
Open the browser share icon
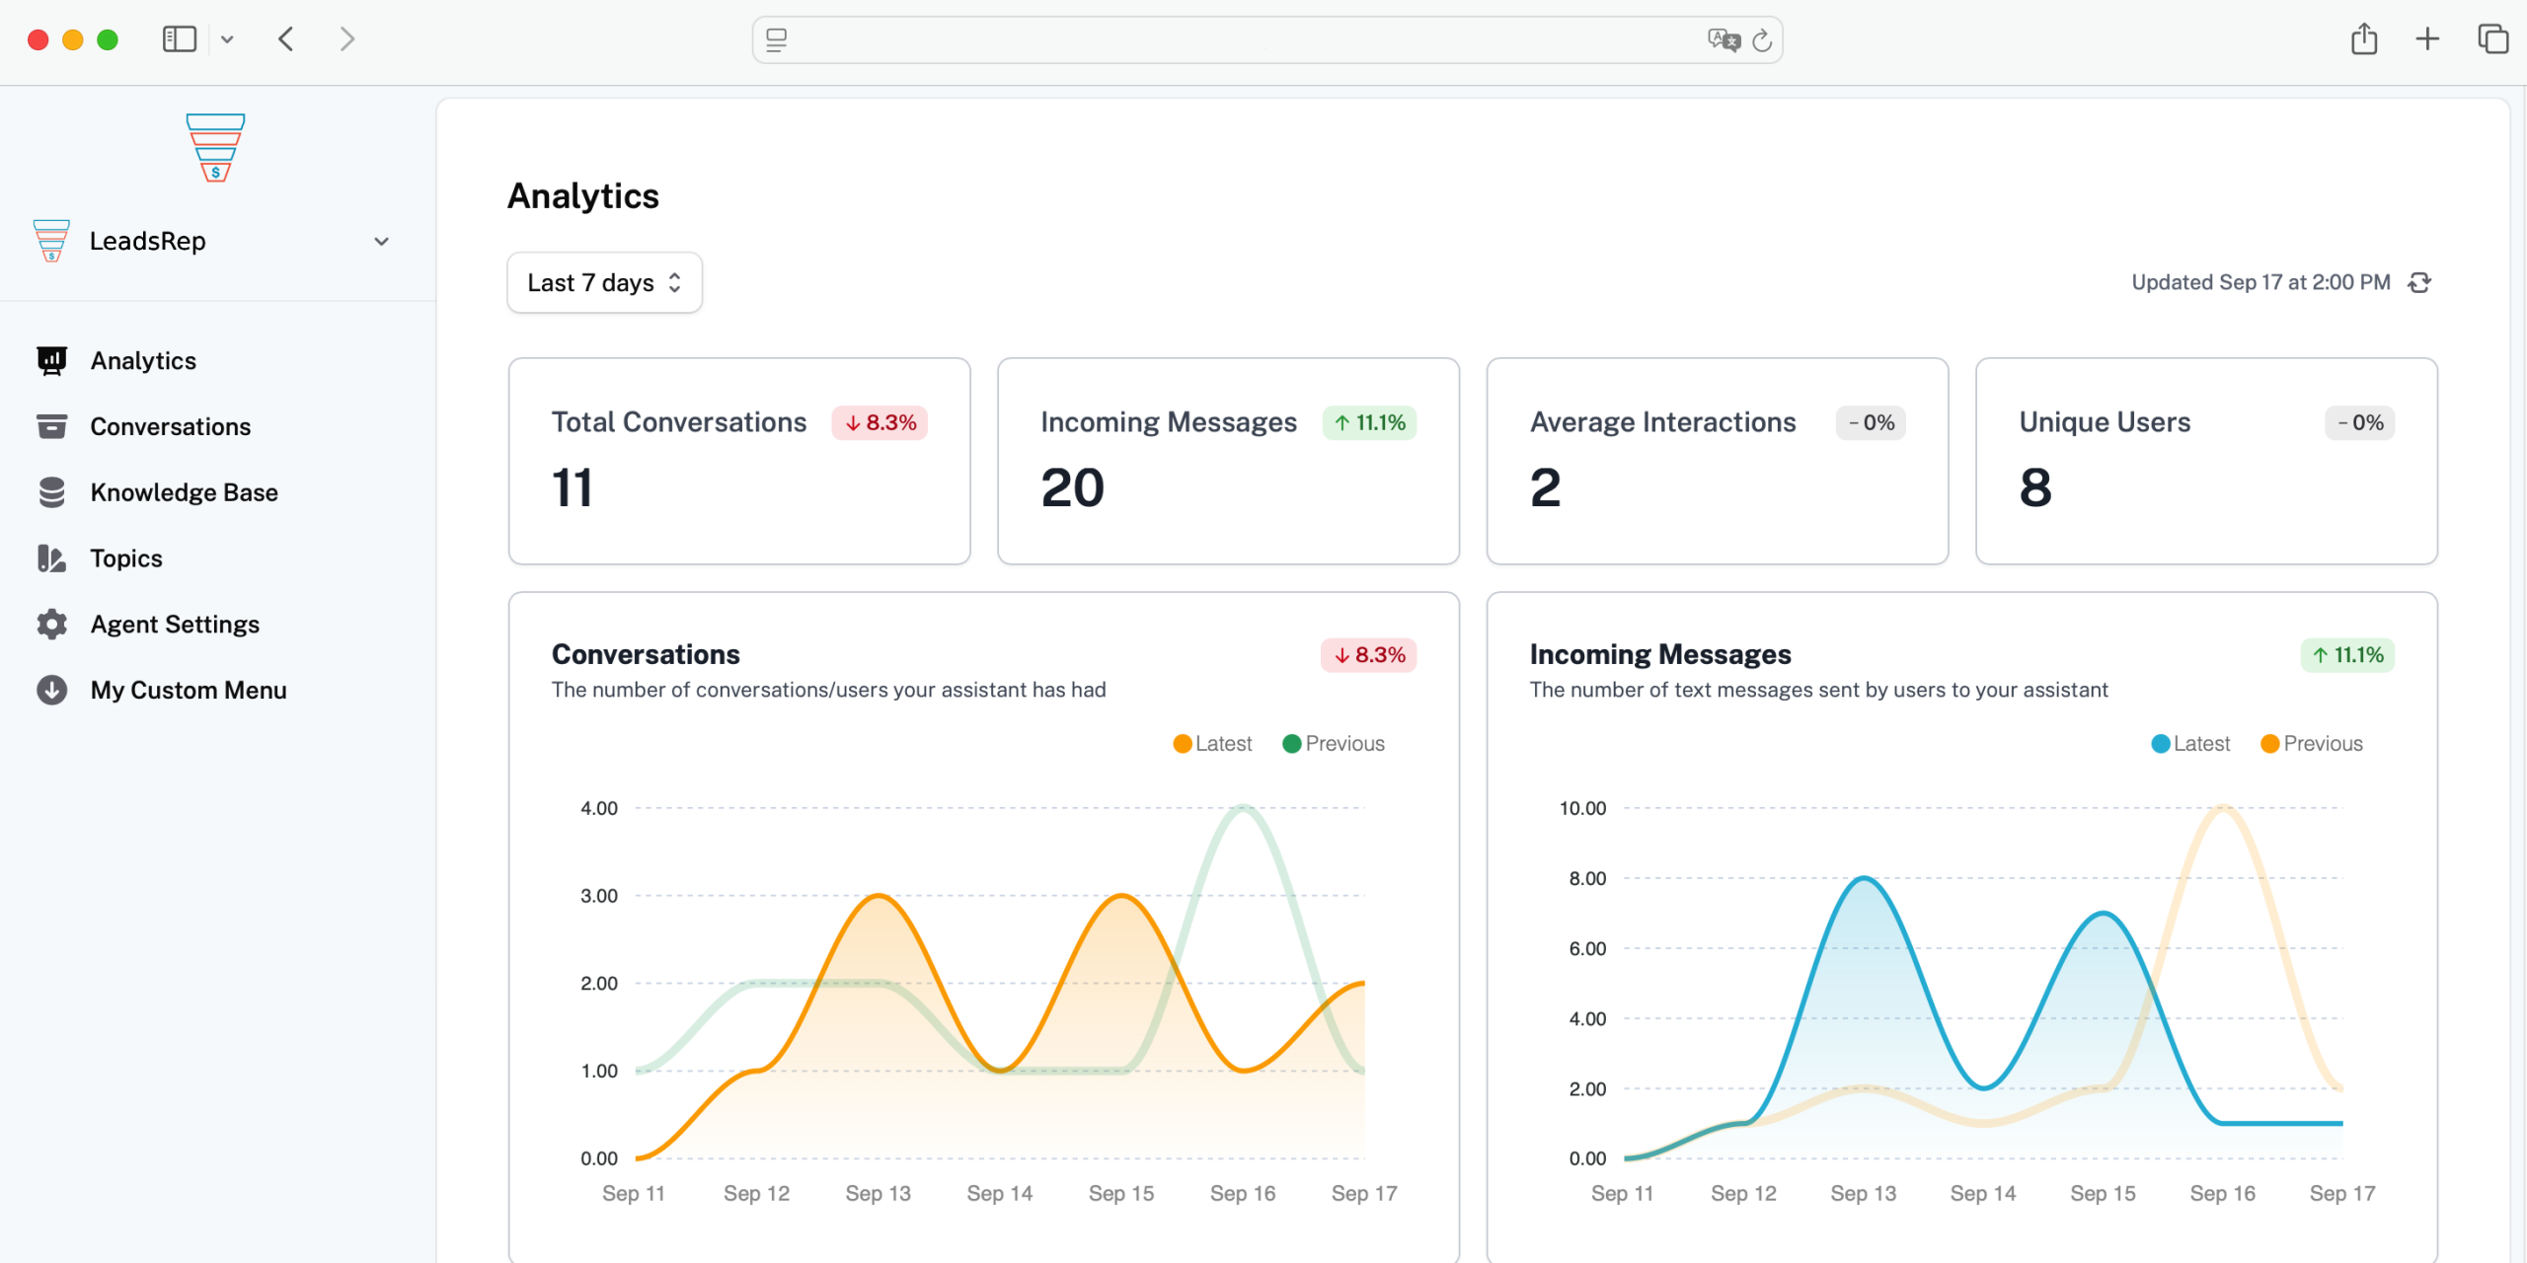[2364, 39]
